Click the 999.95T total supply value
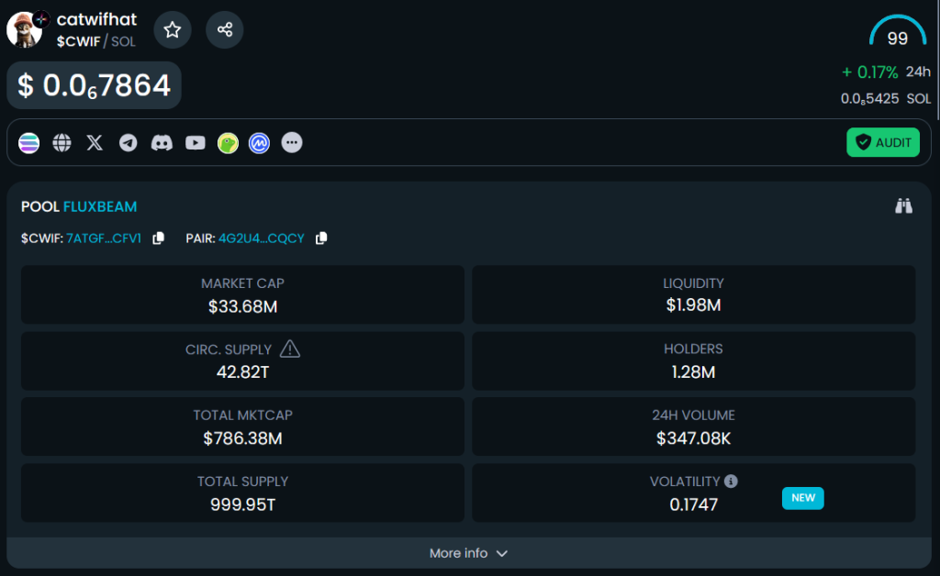Viewport: 940px width, 576px height. (242, 504)
